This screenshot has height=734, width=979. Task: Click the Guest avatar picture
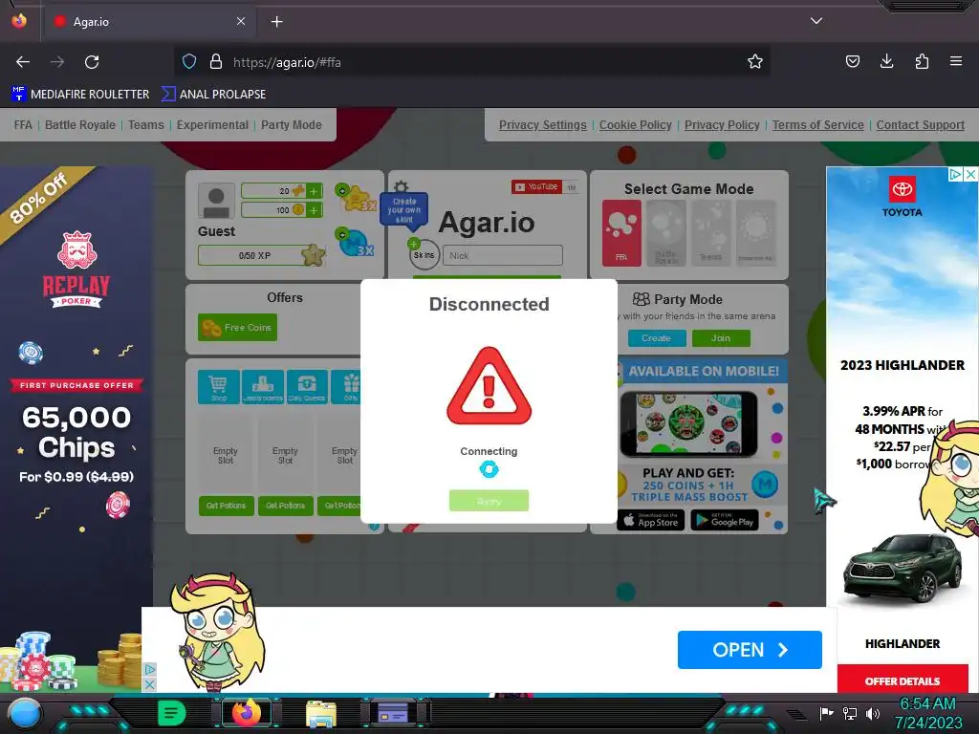(216, 201)
